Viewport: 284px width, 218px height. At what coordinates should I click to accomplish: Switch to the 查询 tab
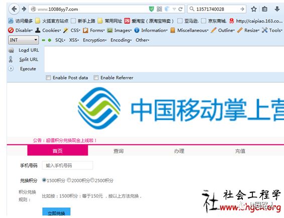[118, 151]
